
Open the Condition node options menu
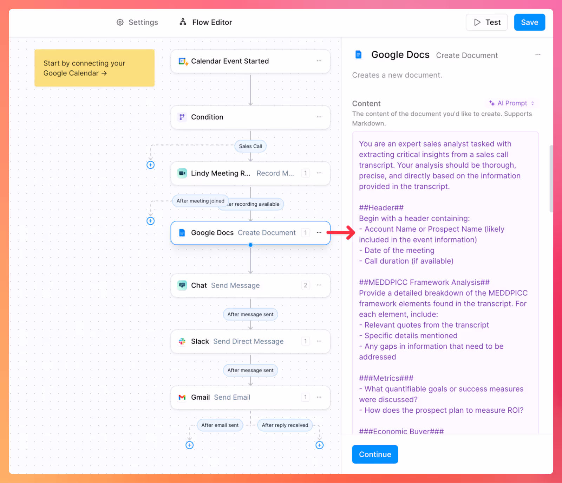(x=319, y=117)
